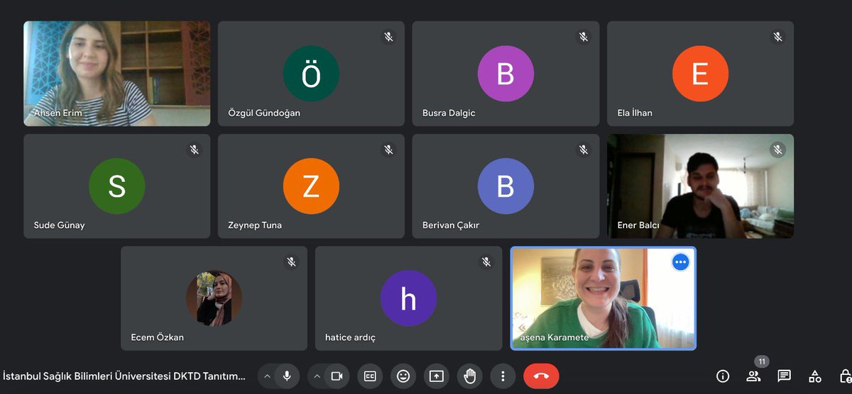Click the name label Berivan Çakır
This screenshot has height=394, width=852.
[x=451, y=225]
